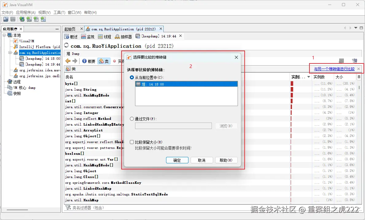Open the 帮助(H) menu
Image resolution: width=365 pixels, height=220 pixels.
pyautogui.click(x=90, y=12)
